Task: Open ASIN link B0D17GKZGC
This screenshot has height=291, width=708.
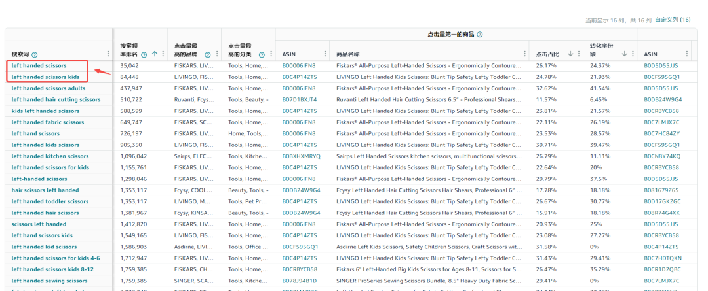Action: coord(662,201)
